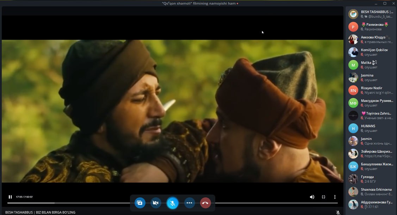Click the muted mic icon beside Komiljon Qobilov
Viewport: 397px width, 215px height.
pyautogui.click(x=362, y=55)
